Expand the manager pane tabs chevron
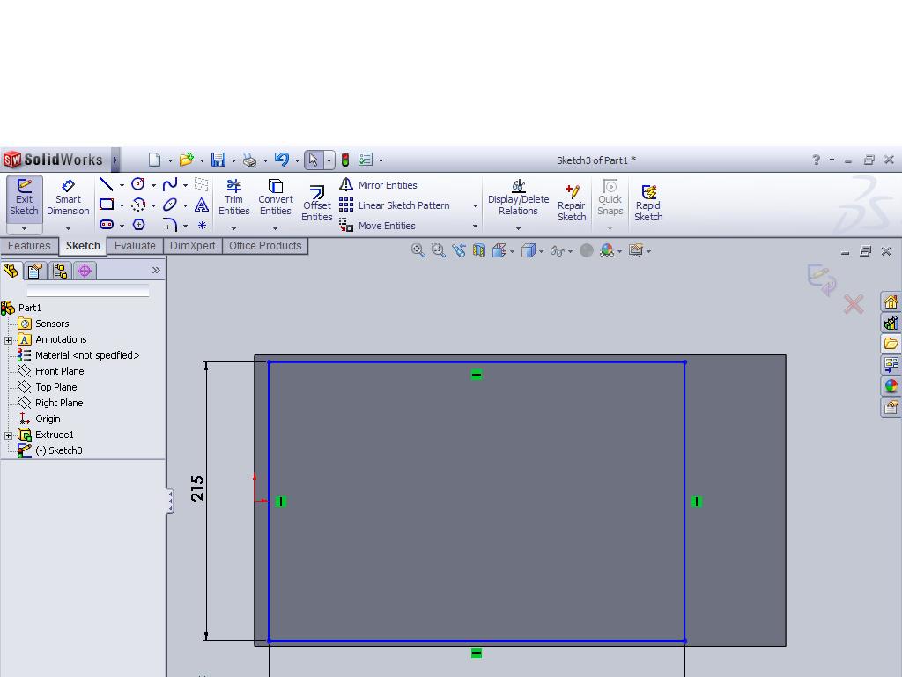 click(156, 270)
